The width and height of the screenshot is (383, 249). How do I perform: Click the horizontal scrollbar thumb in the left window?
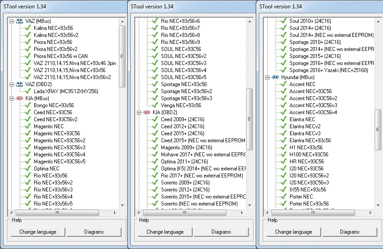(x=57, y=213)
